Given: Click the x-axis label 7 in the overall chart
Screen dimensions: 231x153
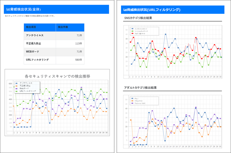Looking at the screenshot, I should (33, 133).
